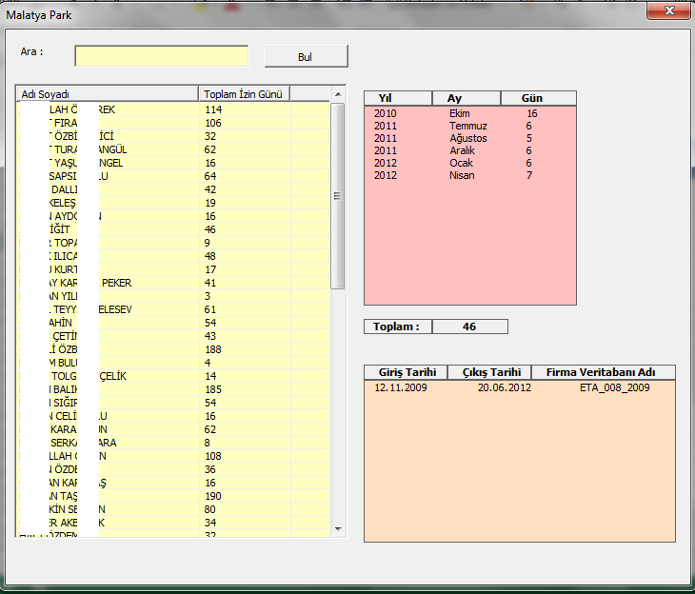Select the 2012 Nisan leave entry

tap(470, 175)
